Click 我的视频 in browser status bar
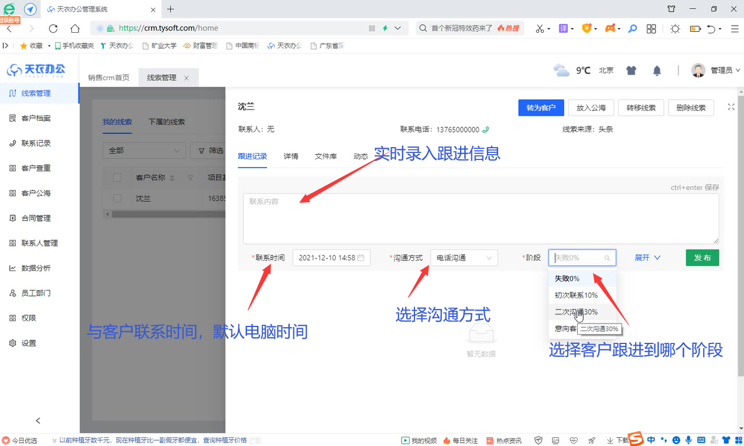Viewport: 744px width, 446px height. click(419, 440)
